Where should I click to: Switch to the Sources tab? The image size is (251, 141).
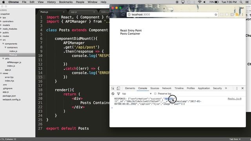155,88
